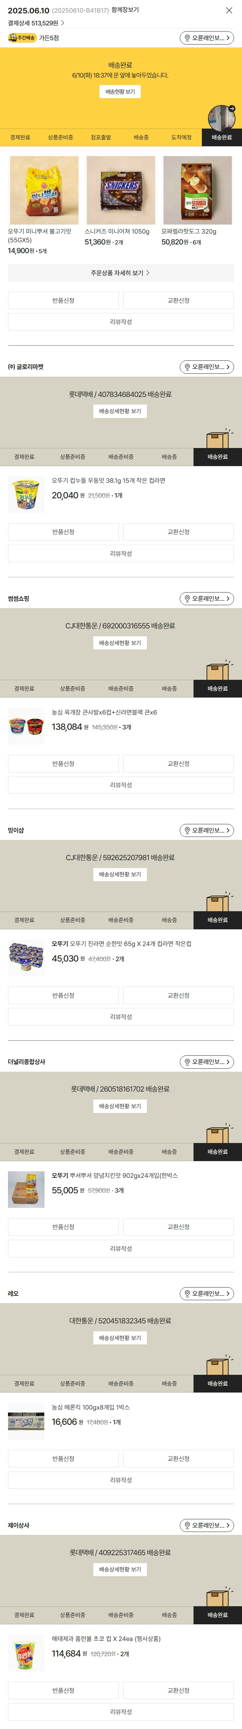The image size is (242, 1729).
Task: Open the 농심 육개장 큰사발 product image
Action: [x=26, y=727]
